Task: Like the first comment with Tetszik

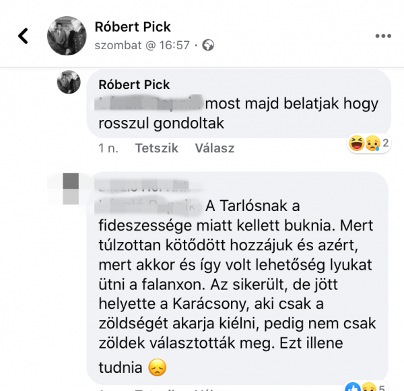Action: (157, 148)
